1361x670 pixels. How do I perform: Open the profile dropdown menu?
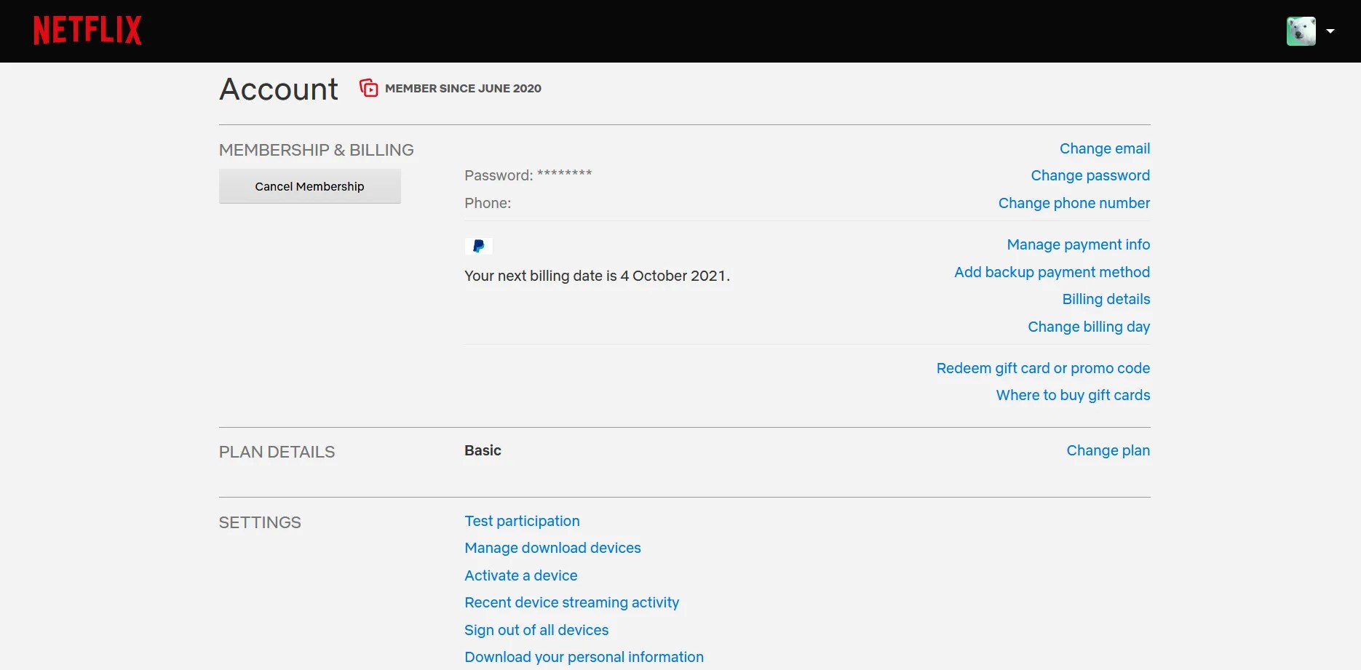[1331, 31]
